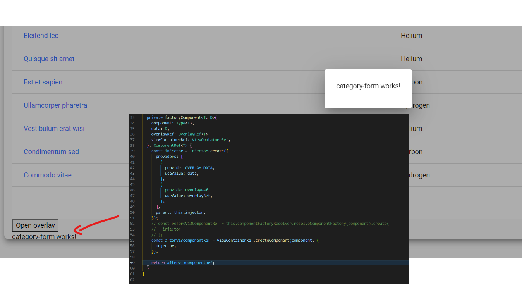The height and width of the screenshot is (284, 522).
Task: Select the Vestibulum erat wisi link
Action: pyautogui.click(x=54, y=129)
